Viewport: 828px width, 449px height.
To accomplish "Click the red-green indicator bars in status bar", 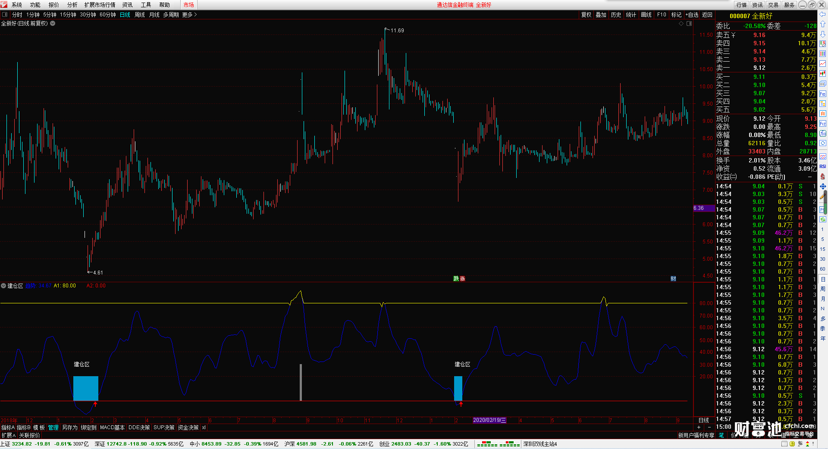I will [498, 444].
